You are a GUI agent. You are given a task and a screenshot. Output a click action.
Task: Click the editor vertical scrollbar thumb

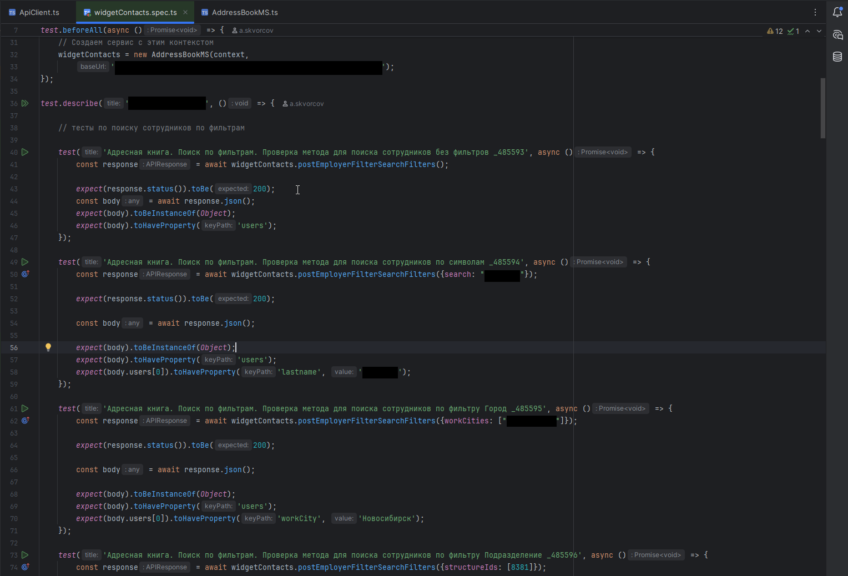[x=822, y=108]
